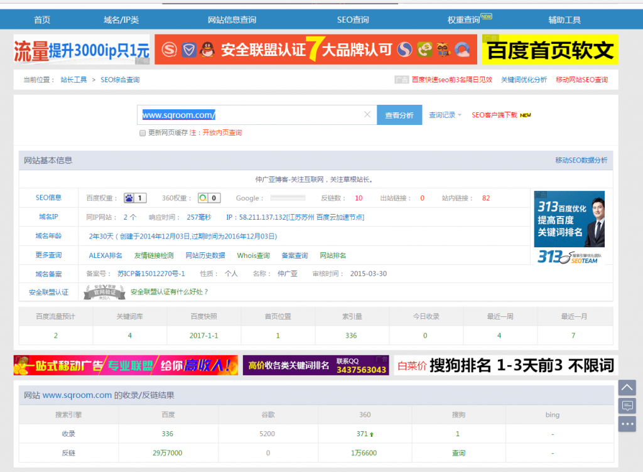
Task: Click the Sogou 查询 link in 反链 row
Action: [x=458, y=453]
